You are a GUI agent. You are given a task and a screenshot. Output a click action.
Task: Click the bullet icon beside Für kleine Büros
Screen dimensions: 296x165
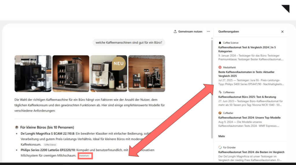(x=16, y=127)
